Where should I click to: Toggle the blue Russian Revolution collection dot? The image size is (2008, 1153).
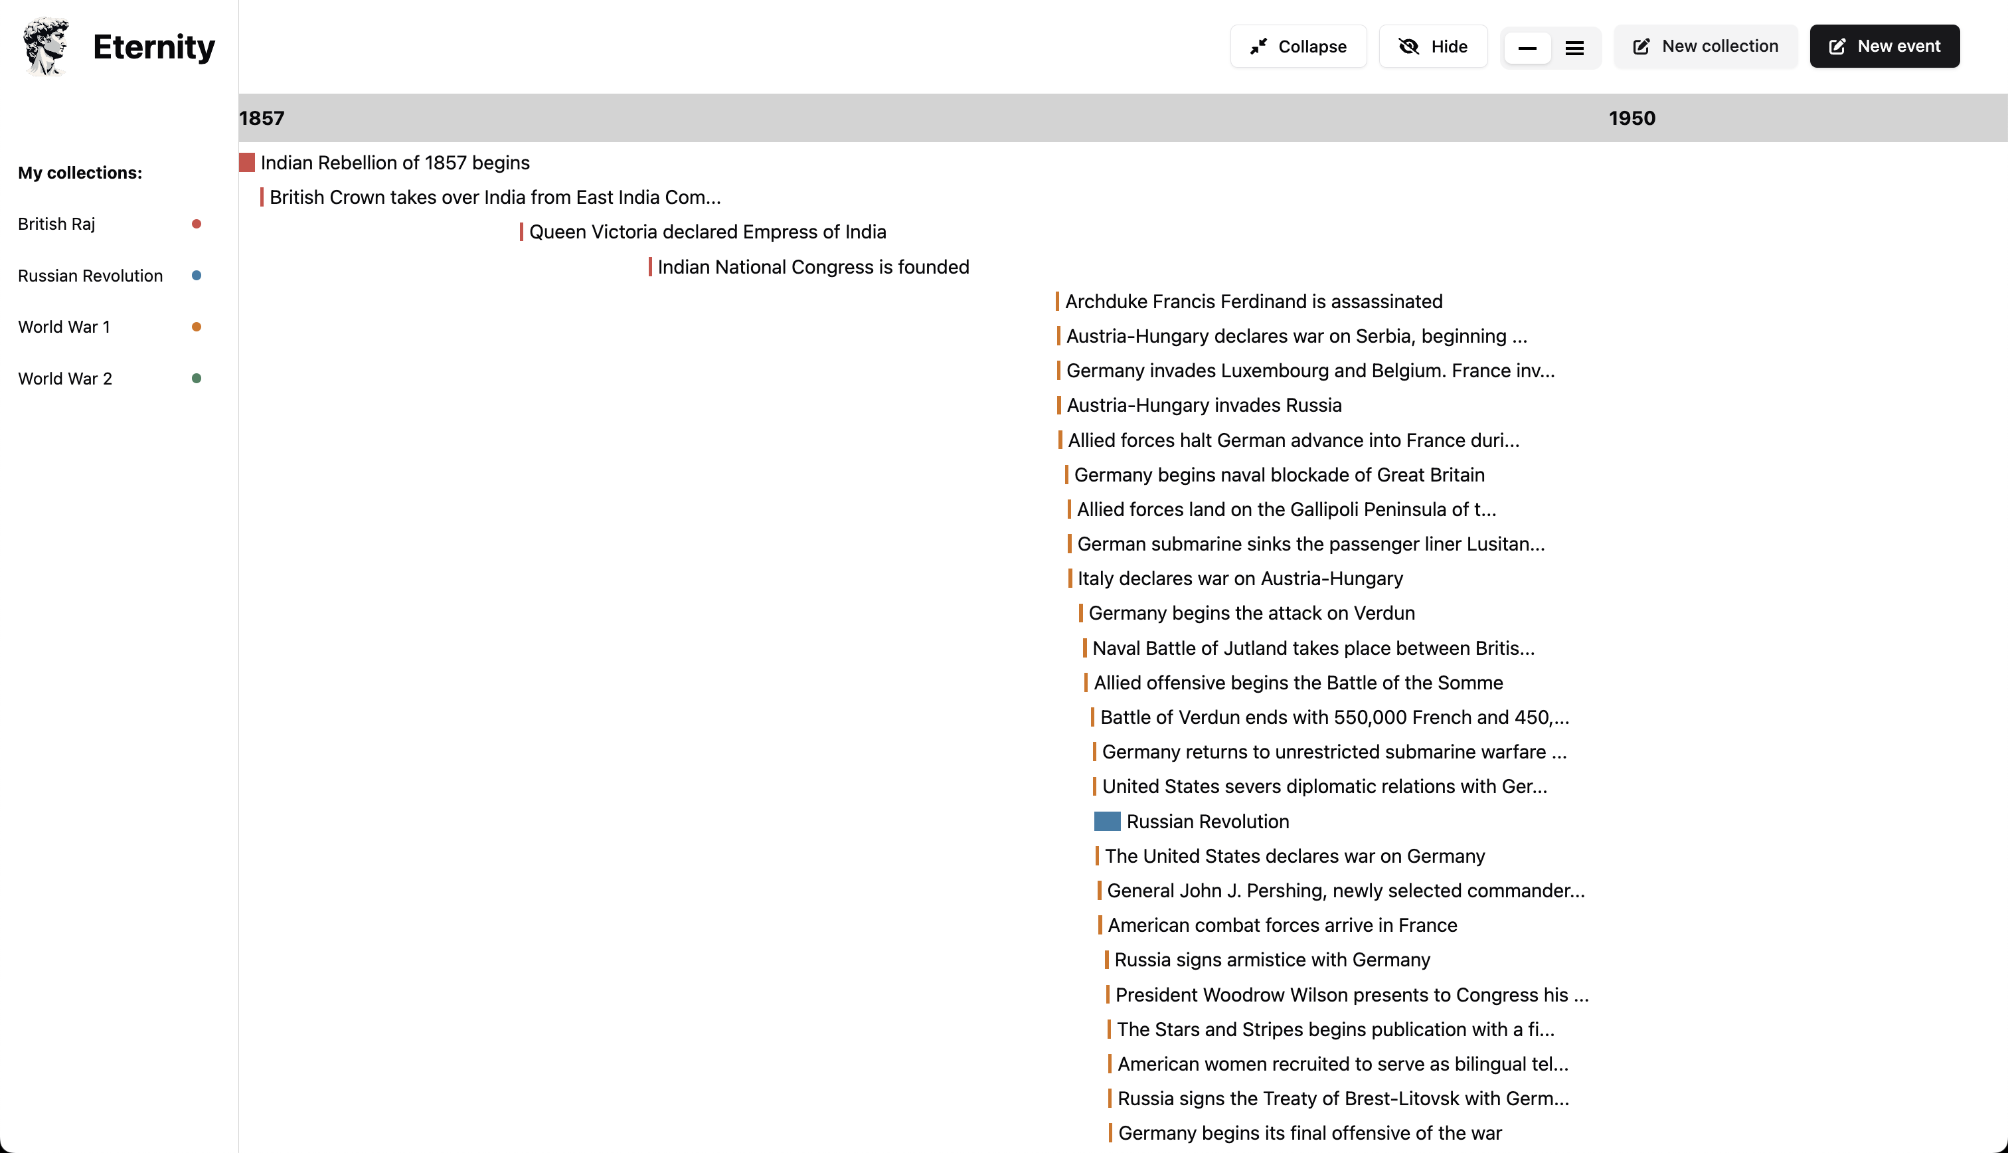[197, 276]
